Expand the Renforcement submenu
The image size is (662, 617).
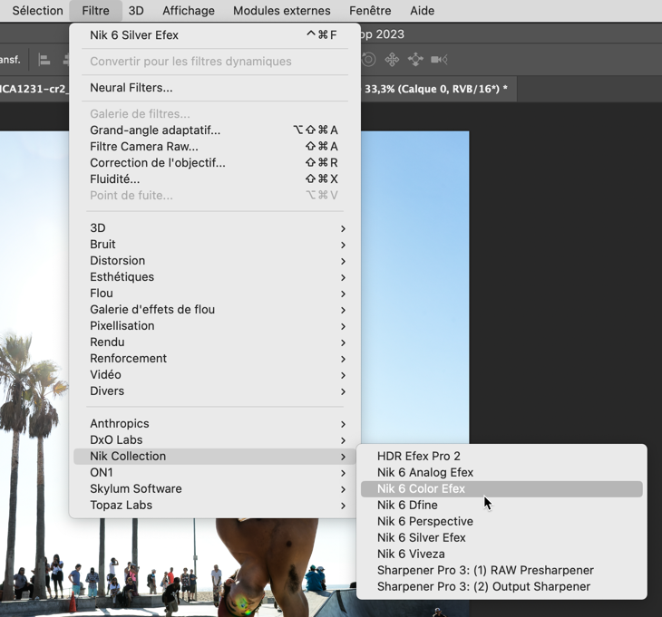coord(215,359)
